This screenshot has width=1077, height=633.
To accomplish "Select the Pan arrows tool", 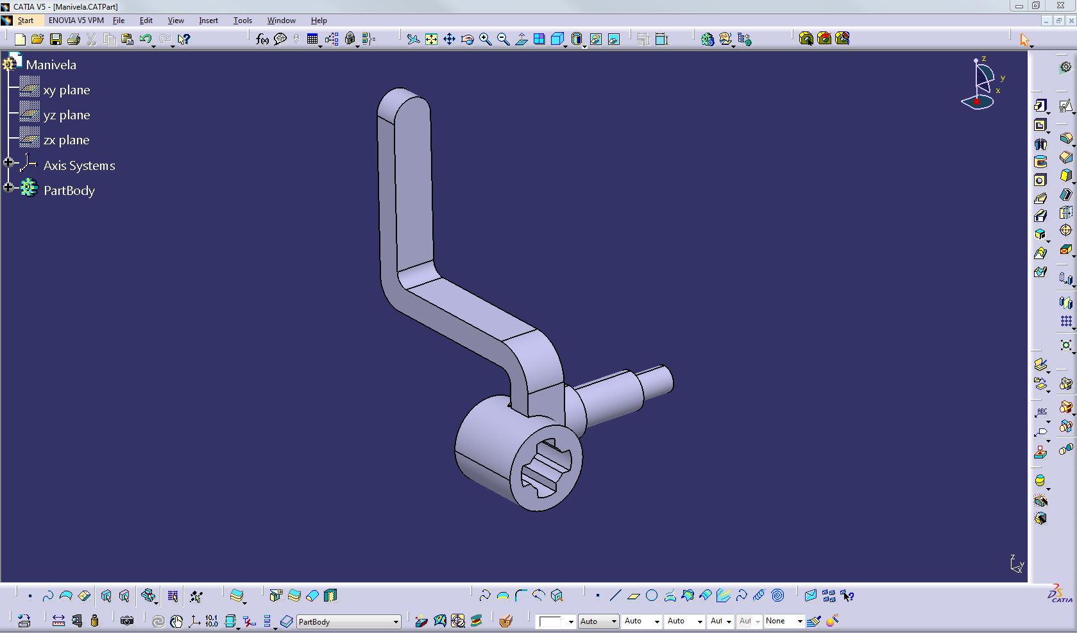I will coord(449,39).
